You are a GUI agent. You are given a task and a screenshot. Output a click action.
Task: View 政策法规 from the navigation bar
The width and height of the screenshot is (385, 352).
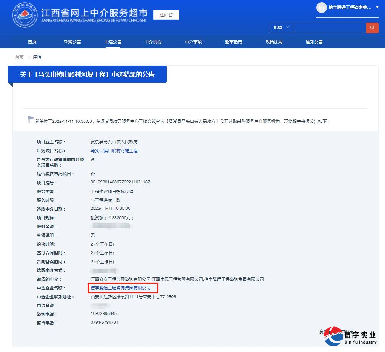[274, 42]
